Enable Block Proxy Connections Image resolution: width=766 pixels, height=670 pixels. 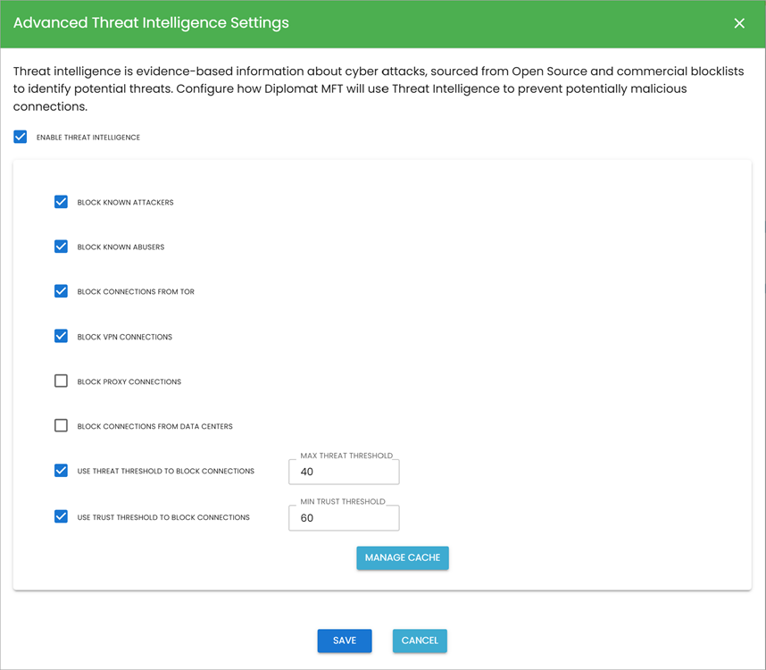click(x=61, y=381)
